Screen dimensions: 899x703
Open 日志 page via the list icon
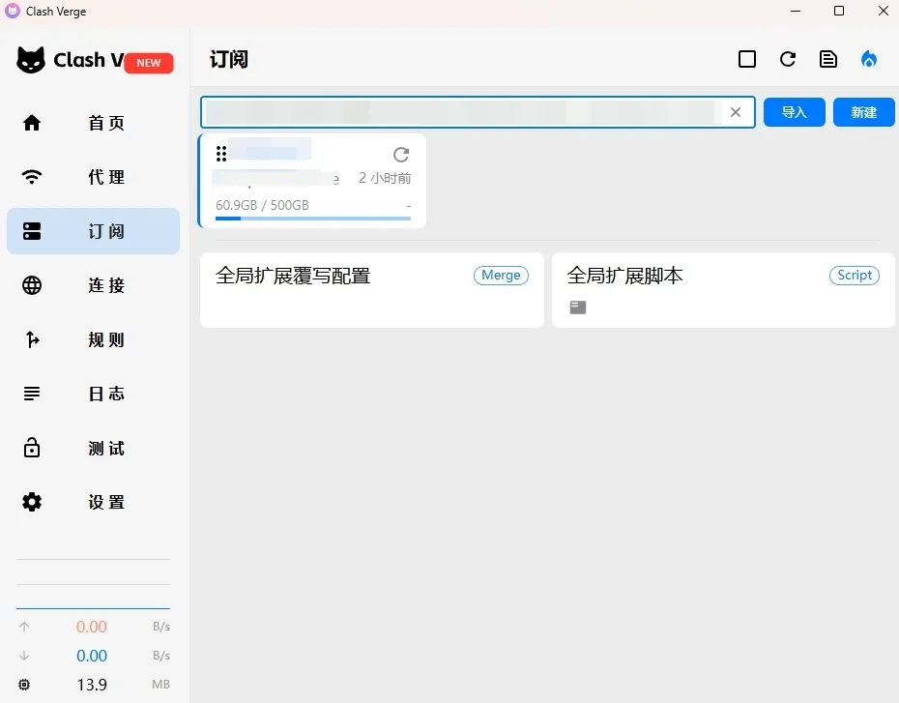coord(32,394)
